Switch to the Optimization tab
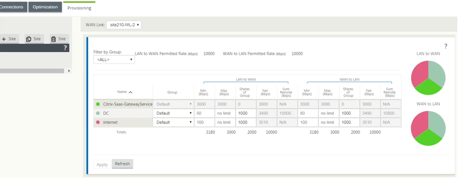This screenshot has width=459, height=178. (45, 7)
